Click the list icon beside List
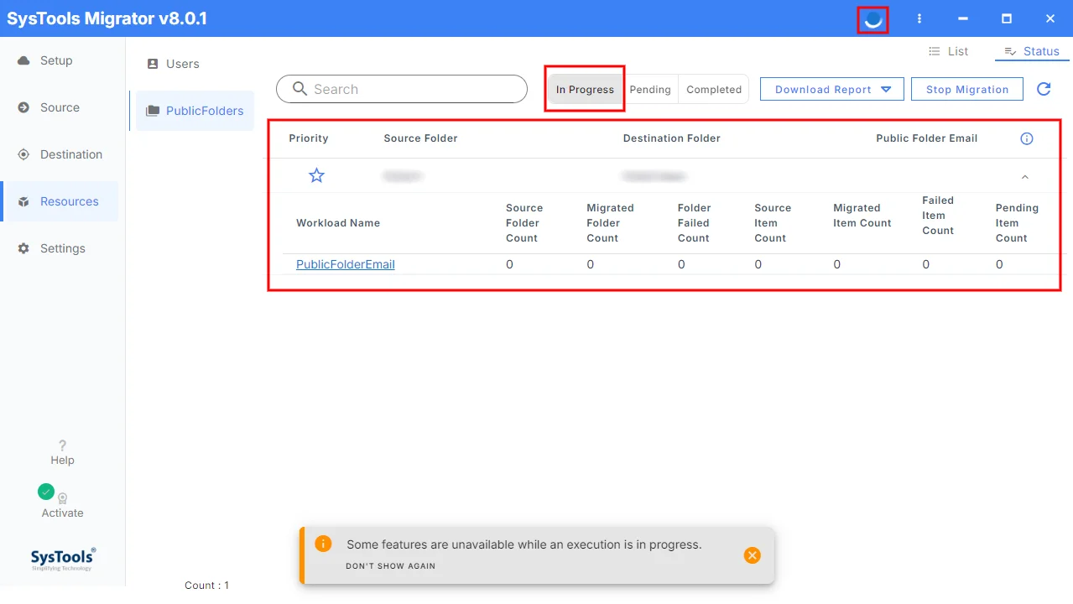Viewport: 1073px width, 604px height. click(934, 51)
